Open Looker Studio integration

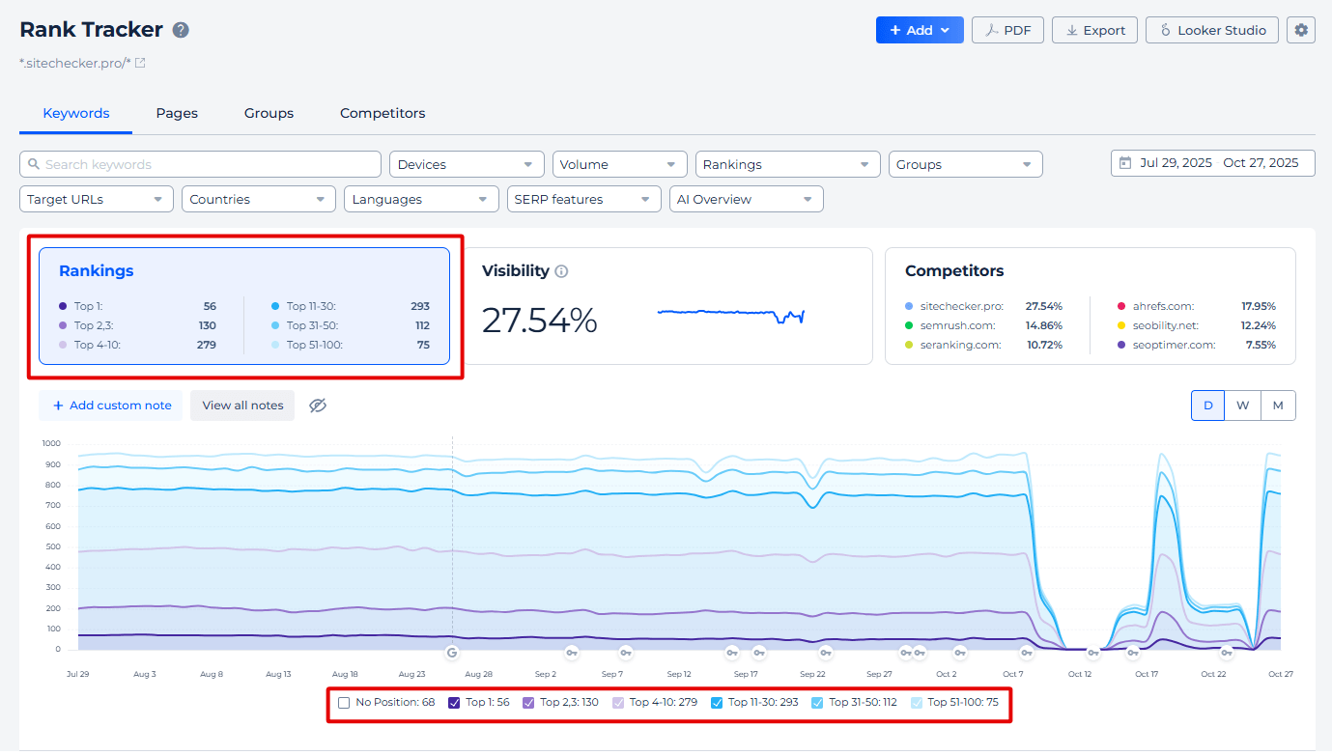pos(1212,30)
